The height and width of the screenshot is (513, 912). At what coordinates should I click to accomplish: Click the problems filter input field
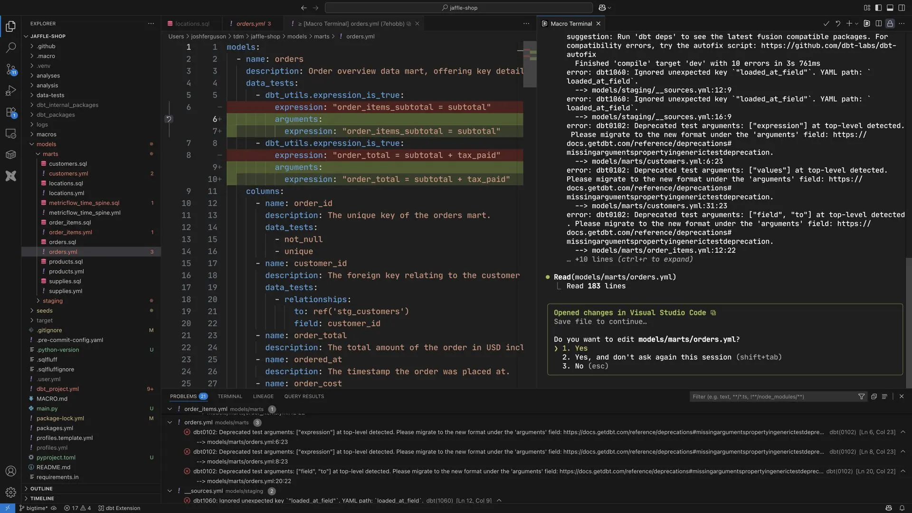tap(769, 397)
